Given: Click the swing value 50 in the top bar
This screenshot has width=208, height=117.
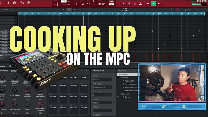Looking at the screenshot, I should pyautogui.click(x=68, y=4).
